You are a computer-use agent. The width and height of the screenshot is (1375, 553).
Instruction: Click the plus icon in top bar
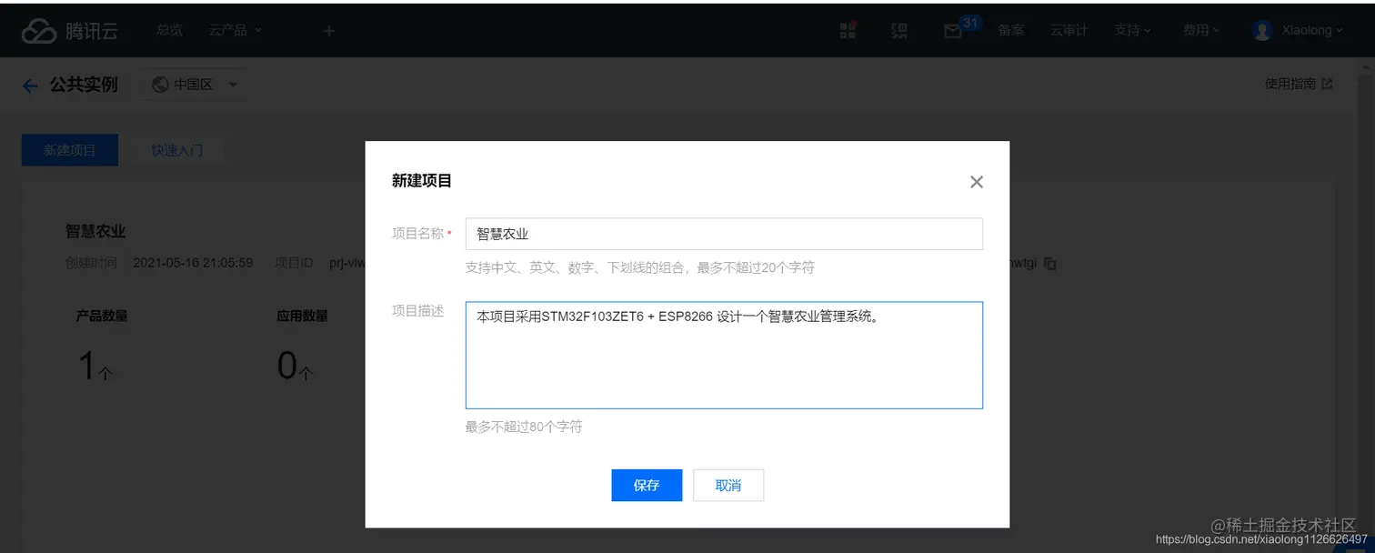(329, 31)
